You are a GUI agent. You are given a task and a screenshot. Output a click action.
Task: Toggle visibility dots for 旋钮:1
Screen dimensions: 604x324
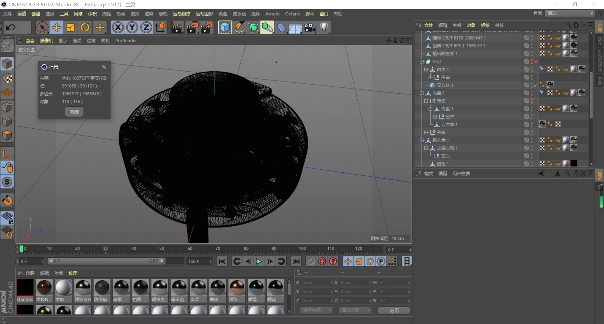point(532,164)
